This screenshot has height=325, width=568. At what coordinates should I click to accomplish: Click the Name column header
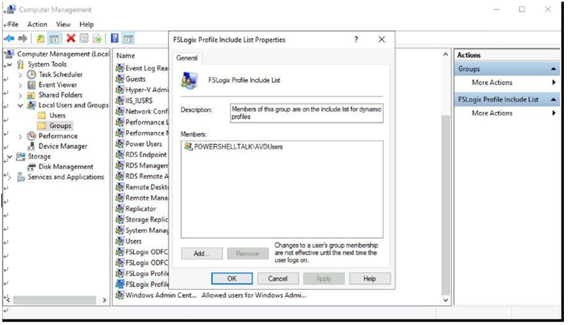pyautogui.click(x=125, y=56)
